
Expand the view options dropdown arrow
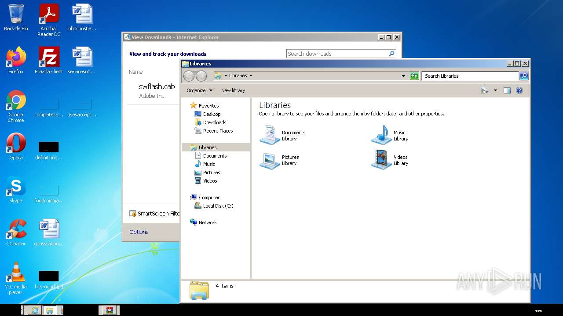pyautogui.click(x=495, y=90)
